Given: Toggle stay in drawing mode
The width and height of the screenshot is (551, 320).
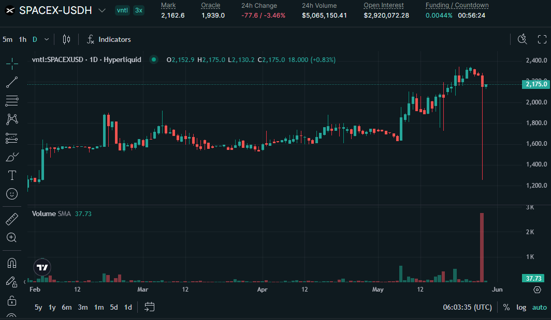Looking at the screenshot, I should coord(12,282).
